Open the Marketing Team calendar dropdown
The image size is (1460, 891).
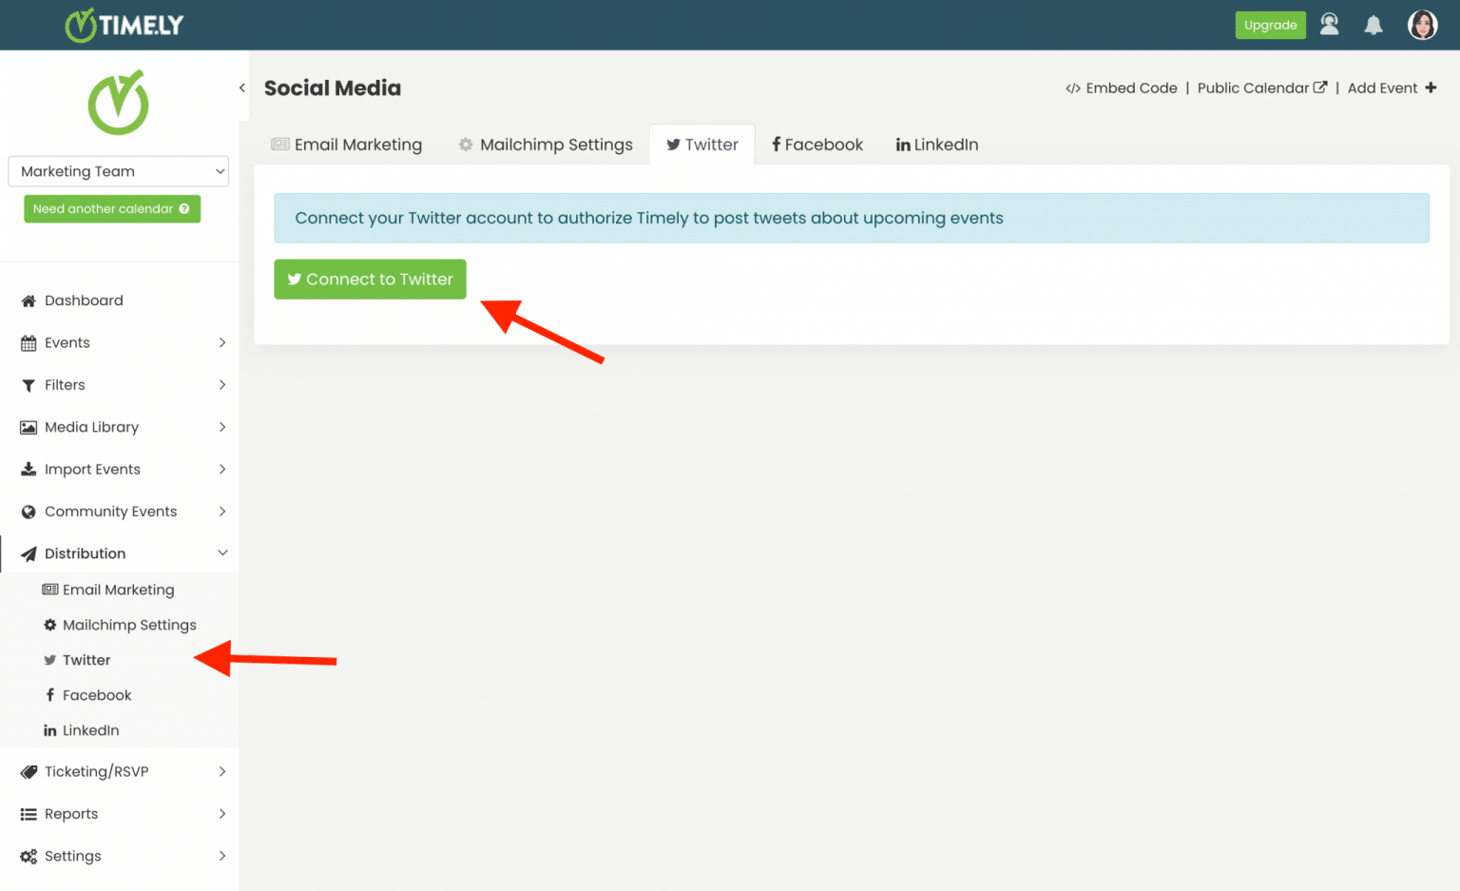click(118, 171)
